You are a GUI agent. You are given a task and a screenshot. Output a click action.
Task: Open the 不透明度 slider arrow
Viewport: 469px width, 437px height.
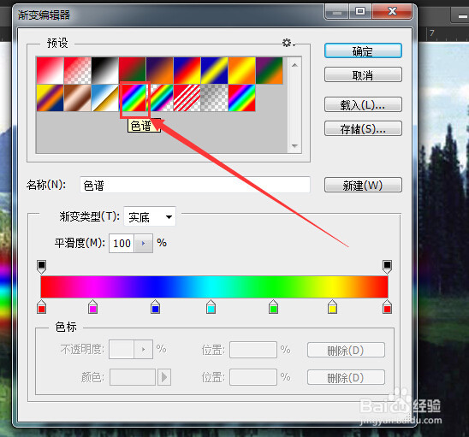coord(144,349)
